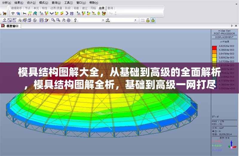Open the 工具 (Tools) menu
The height and width of the screenshot is (156, 239).
(x=69, y=2)
